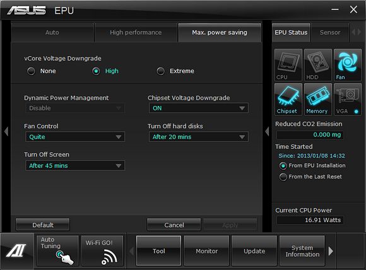
Task: Choose From the Last Reset option
Action: pyautogui.click(x=283, y=177)
